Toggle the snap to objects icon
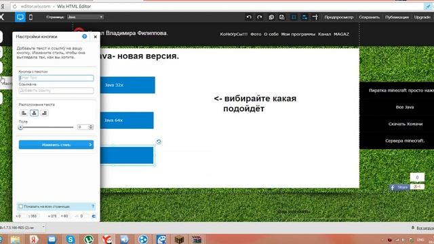This screenshot has width=434, height=244. click(304, 17)
